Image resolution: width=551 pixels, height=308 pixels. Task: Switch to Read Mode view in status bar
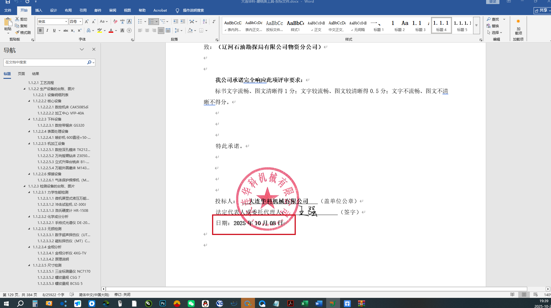pos(512,295)
